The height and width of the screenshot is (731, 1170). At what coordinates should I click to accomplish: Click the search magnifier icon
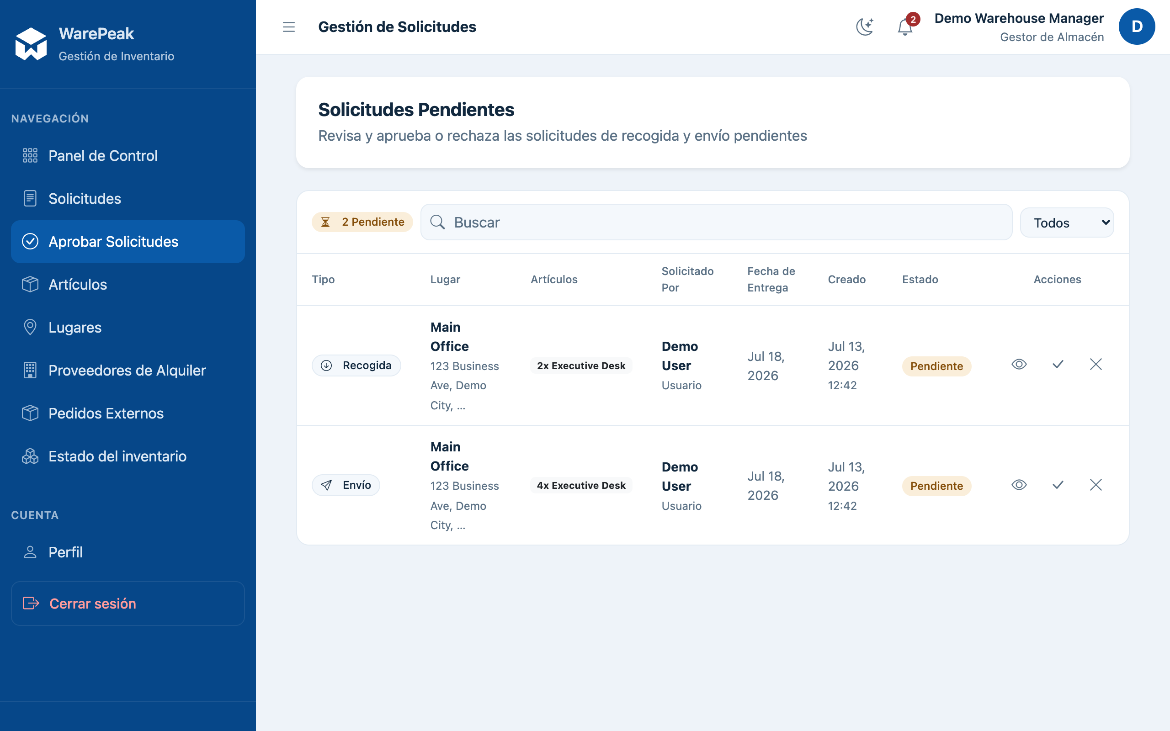click(x=437, y=222)
